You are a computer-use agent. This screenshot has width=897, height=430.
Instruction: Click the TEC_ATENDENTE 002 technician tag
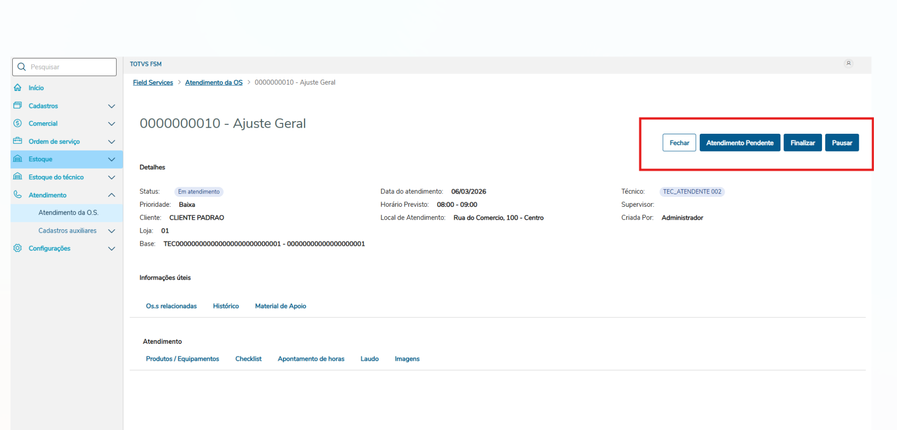[x=692, y=192]
